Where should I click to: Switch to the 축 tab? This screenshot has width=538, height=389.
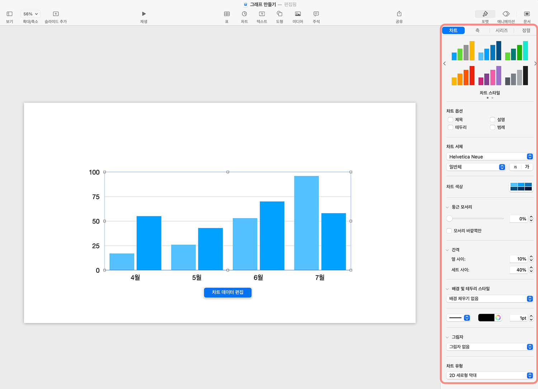pos(477,31)
